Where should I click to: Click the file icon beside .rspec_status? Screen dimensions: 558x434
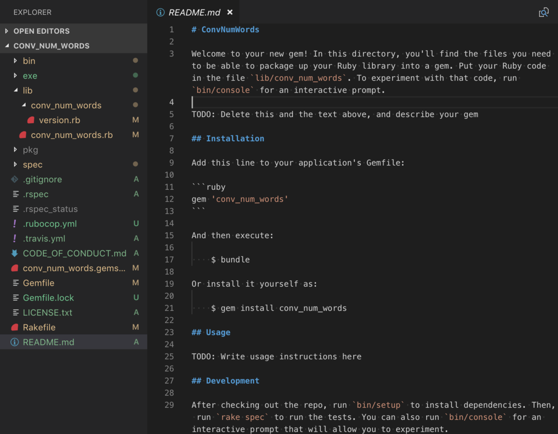tap(16, 209)
